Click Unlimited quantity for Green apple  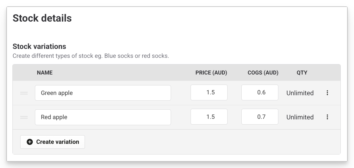300,93
